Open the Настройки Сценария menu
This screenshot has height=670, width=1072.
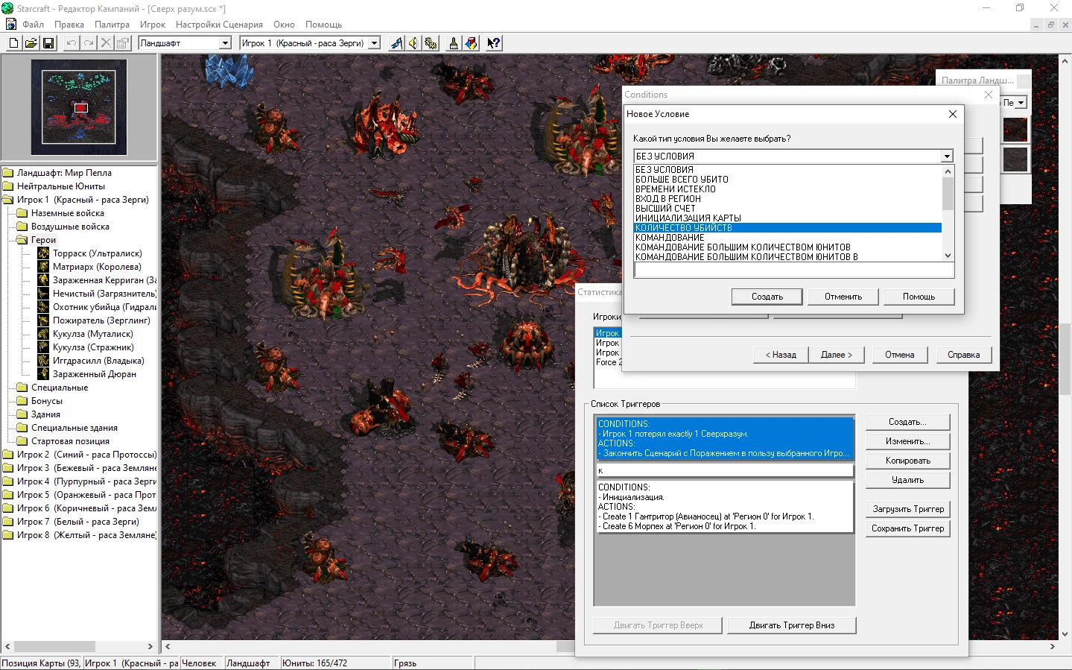coord(219,24)
